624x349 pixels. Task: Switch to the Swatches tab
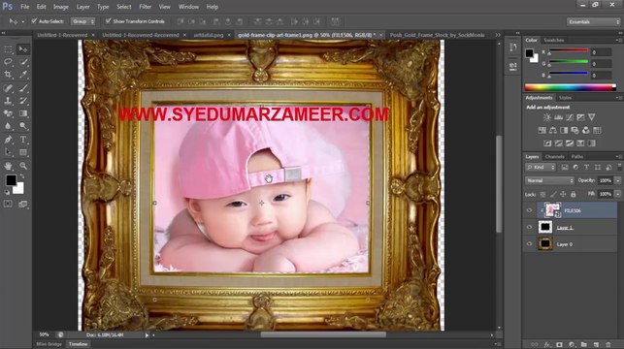pos(553,40)
